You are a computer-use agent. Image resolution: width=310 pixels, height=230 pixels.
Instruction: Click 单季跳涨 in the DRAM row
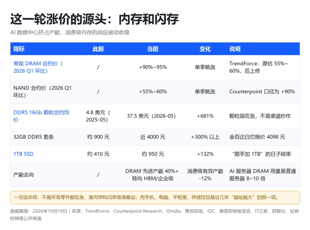coord(205,67)
